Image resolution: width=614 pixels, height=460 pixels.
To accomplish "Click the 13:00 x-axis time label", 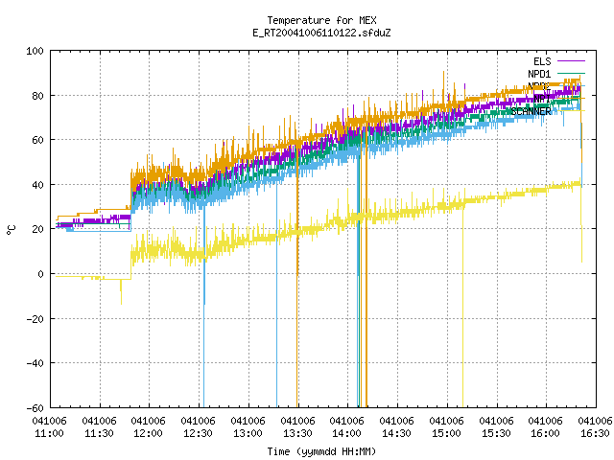I will click(x=248, y=433).
